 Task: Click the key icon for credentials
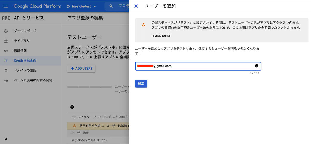(6, 51)
